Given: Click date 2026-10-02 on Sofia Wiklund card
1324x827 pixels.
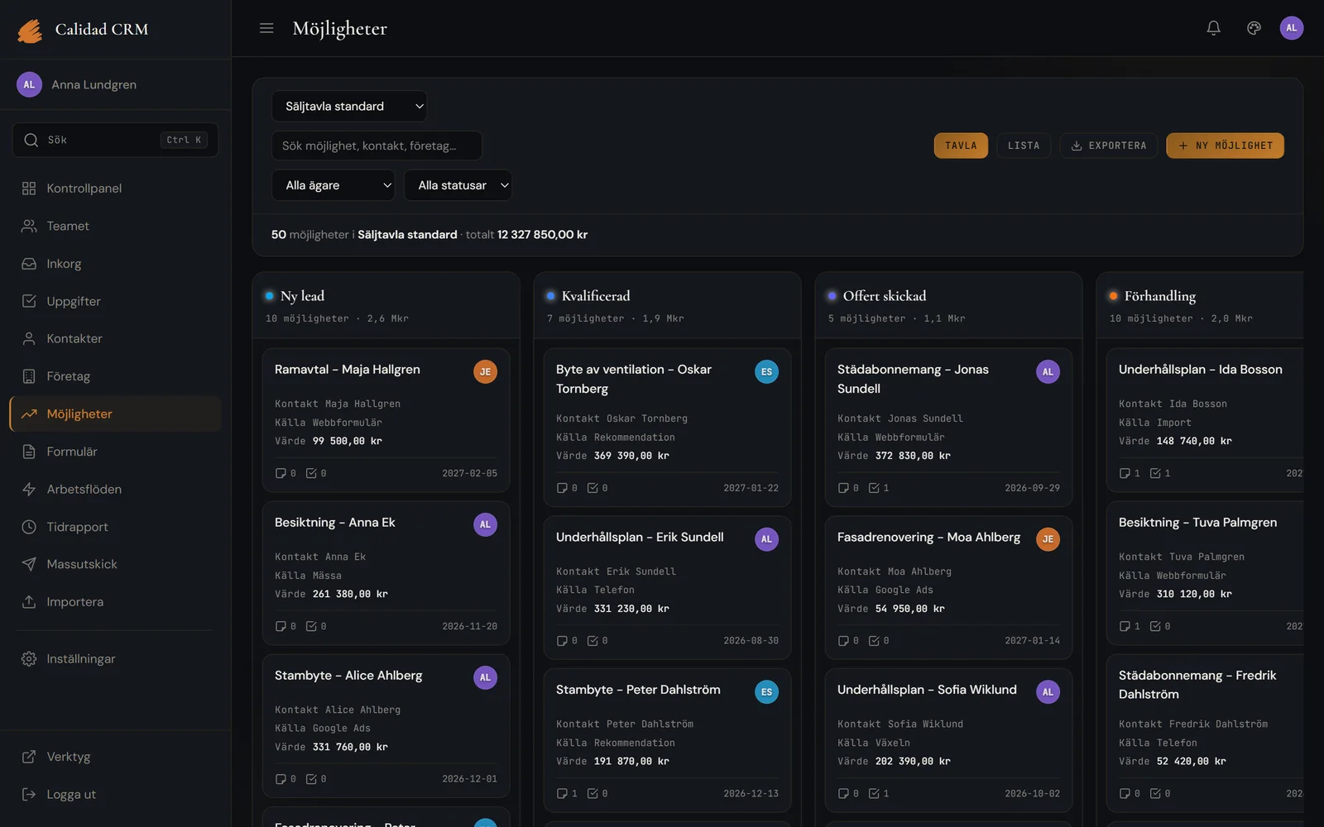Looking at the screenshot, I should coord(1032,794).
